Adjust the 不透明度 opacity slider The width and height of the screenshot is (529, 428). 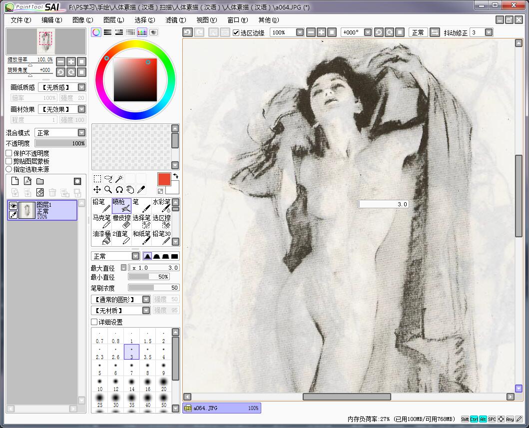tap(60, 143)
